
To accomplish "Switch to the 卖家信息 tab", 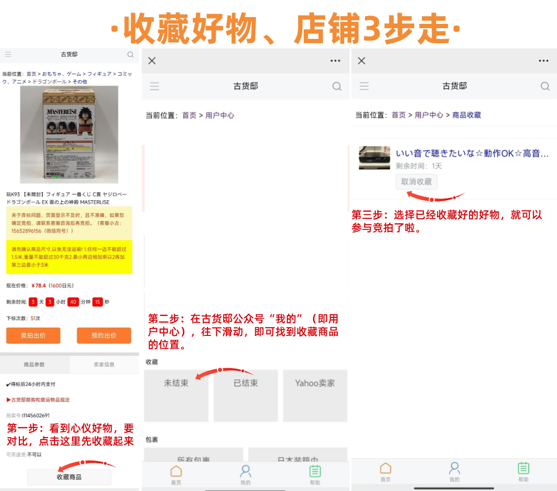I will tap(104, 365).
